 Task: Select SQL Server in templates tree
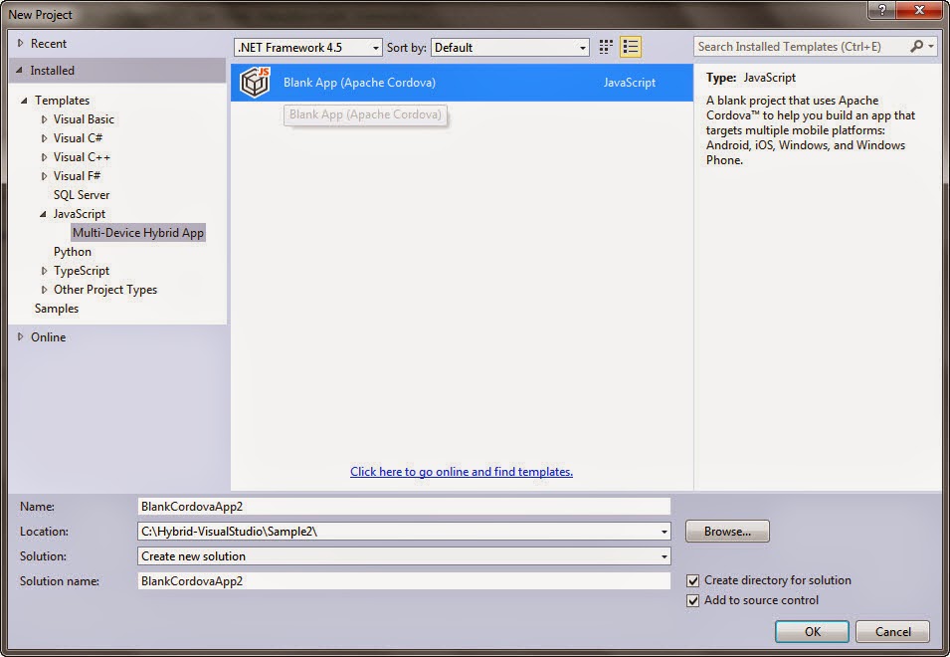(82, 194)
